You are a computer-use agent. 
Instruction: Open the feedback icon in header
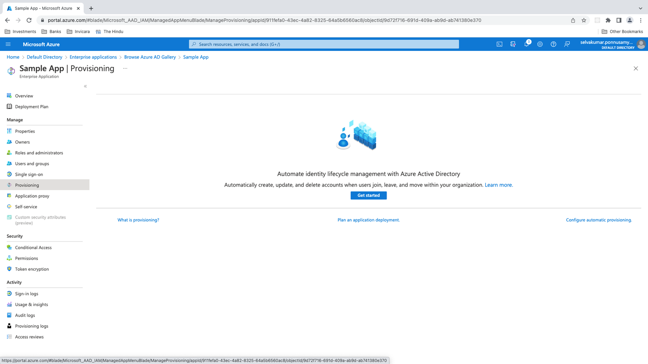click(x=567, y=44)
